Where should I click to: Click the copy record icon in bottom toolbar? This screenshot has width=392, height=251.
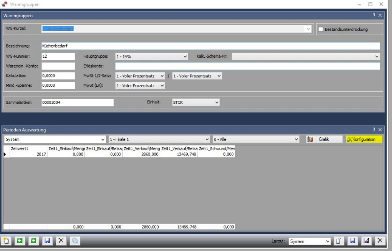click(74, 241)
